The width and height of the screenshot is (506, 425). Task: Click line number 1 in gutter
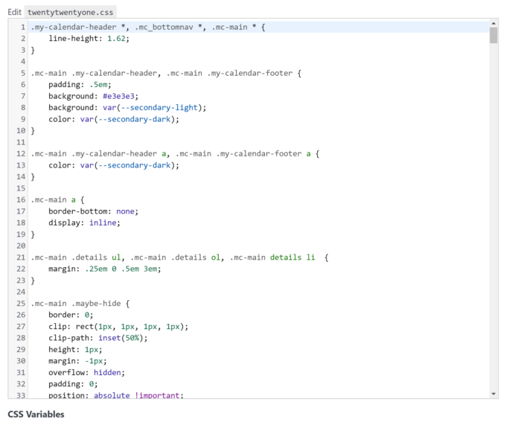23,27
